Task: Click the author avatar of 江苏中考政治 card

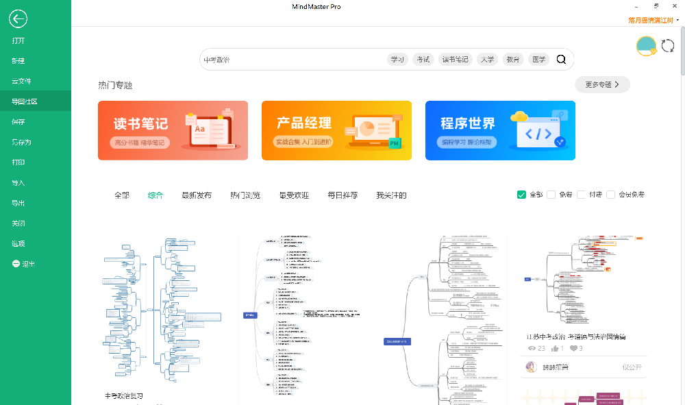Action: pos(532,367)
